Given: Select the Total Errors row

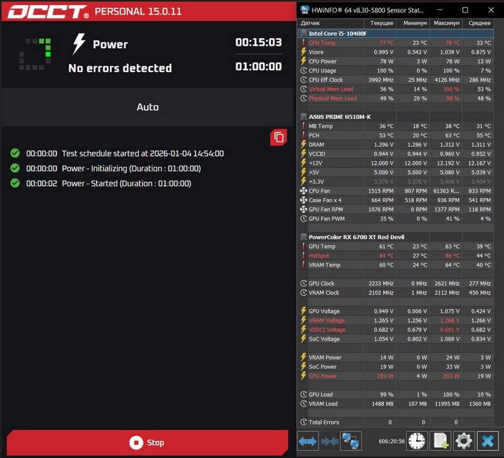Looking at the screenshot, I should coord(396,422).
